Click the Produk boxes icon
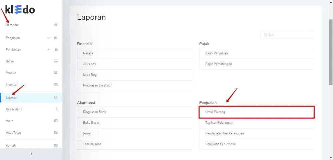This screenshot has width=333, height=160. point(56,73)
